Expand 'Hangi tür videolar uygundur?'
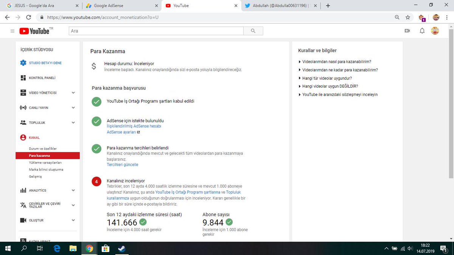Image resolution: width=454 pixels, height=255 pixels. (x=325, y=78)
